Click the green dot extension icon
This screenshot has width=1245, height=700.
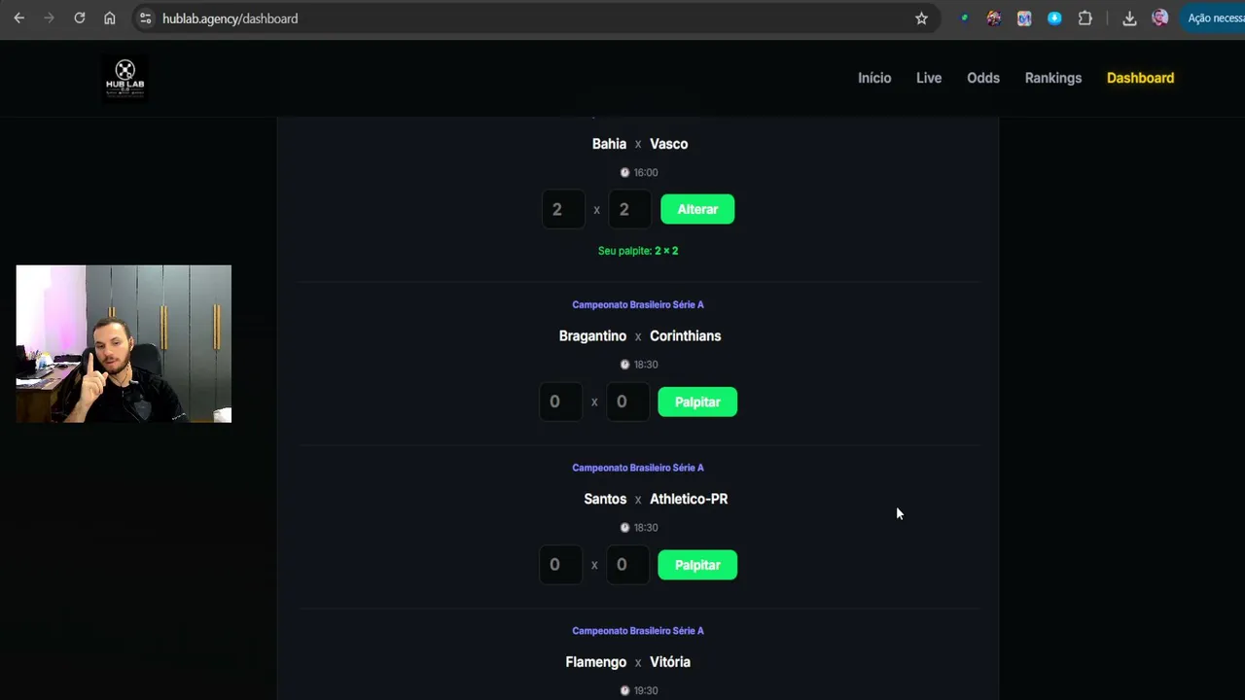(964, 18)
